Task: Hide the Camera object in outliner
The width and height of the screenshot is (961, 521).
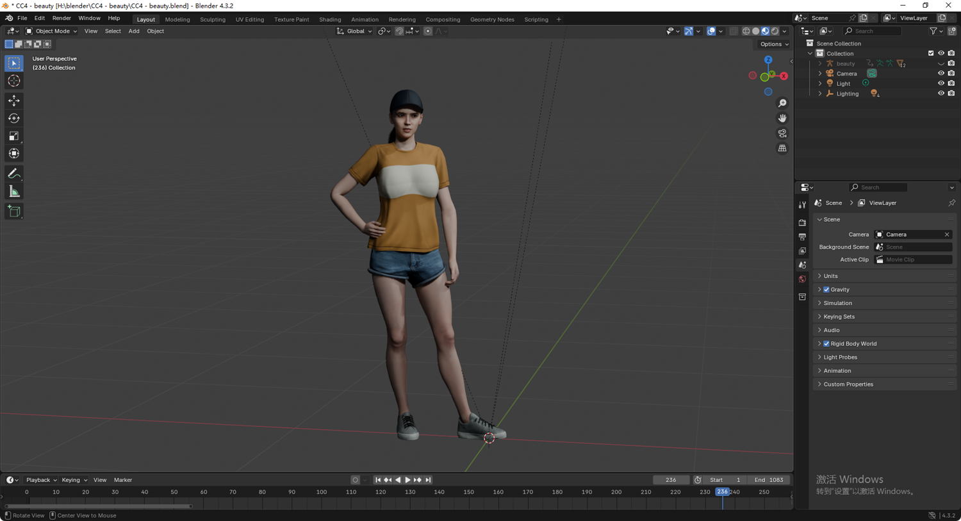Action: click(940, 74)
